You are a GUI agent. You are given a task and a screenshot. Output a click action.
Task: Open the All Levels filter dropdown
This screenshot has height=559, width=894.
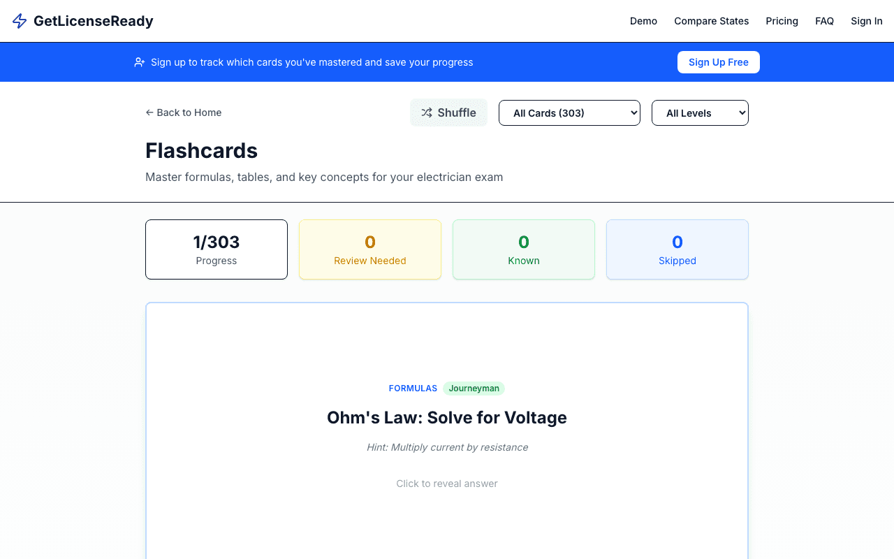[700, 112]
